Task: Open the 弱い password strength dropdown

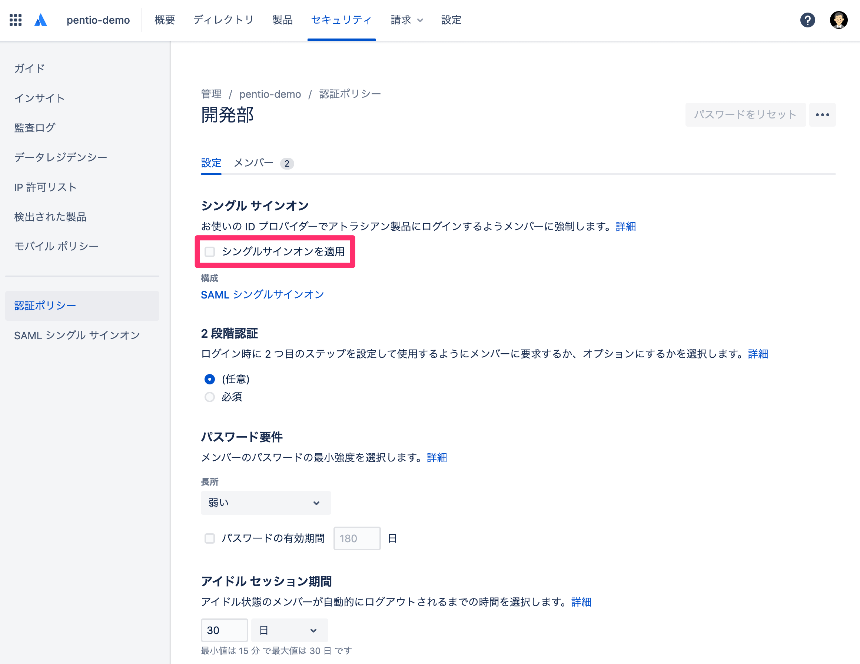Action: click(x=266, y=503)
